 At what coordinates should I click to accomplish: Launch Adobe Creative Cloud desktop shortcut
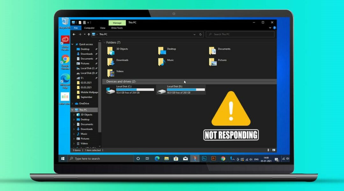[65, 43]
